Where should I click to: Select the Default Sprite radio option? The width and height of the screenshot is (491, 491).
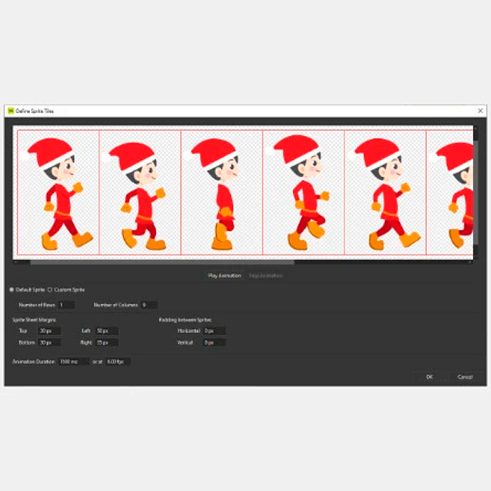(x=11, y=290)
